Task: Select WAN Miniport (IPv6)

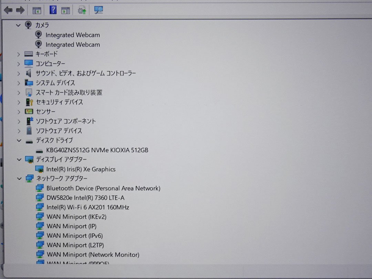Action: 75,236
